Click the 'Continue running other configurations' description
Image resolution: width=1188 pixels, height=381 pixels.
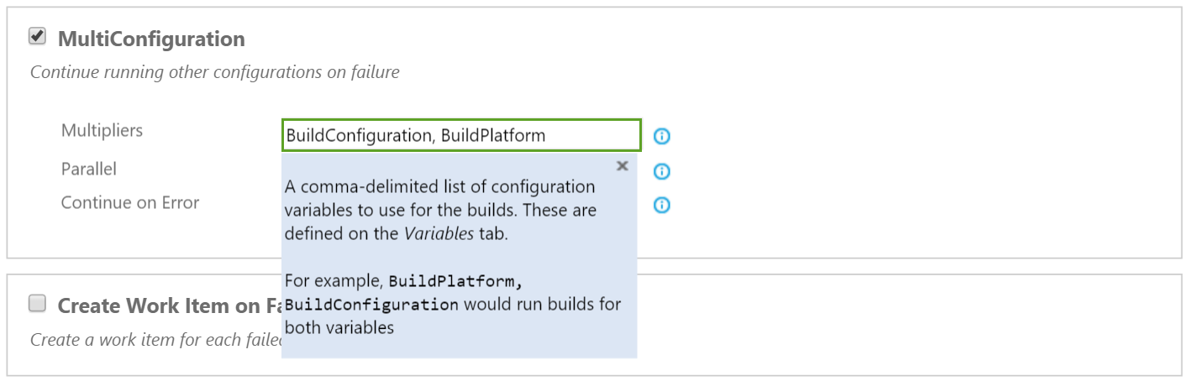tap(215, 72)
